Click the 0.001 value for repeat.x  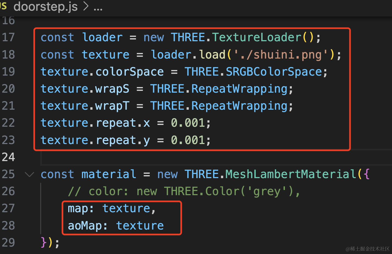click(188, 123)
